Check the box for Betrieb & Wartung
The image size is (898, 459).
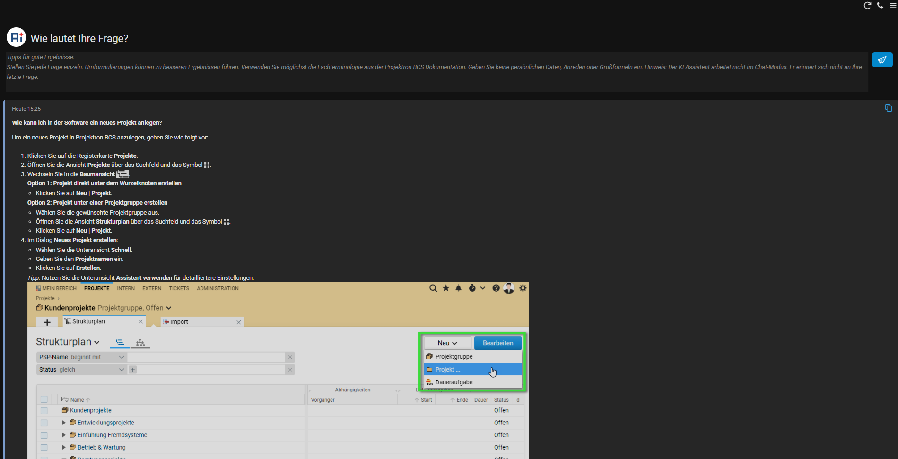44,448
